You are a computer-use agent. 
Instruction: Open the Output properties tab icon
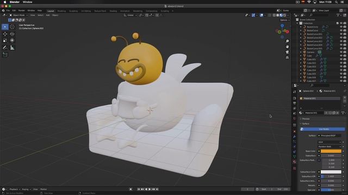tap(295, 103)
